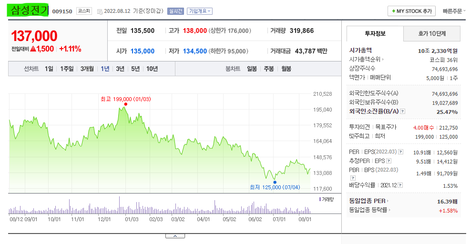Click the stock code 009150
Image resolution: width=470 pixels, height=244 pixels.
tap(62, 11)
